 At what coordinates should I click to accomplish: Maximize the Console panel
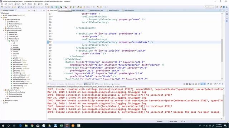point(223,84)
